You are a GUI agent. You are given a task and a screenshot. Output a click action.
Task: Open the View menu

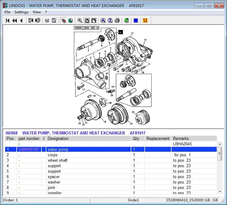point(37,12)
